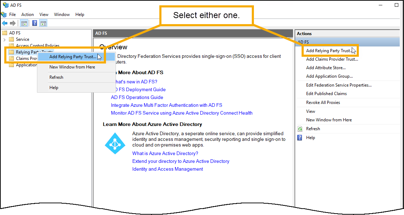Toggle the action pane visibility icon

click(43, 23)
